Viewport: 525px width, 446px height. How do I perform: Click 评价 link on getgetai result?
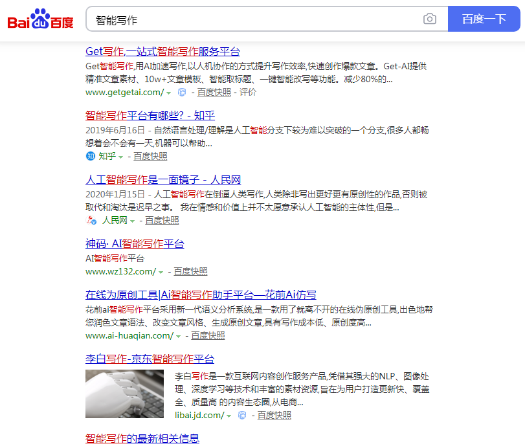click(x=248, y=92)
